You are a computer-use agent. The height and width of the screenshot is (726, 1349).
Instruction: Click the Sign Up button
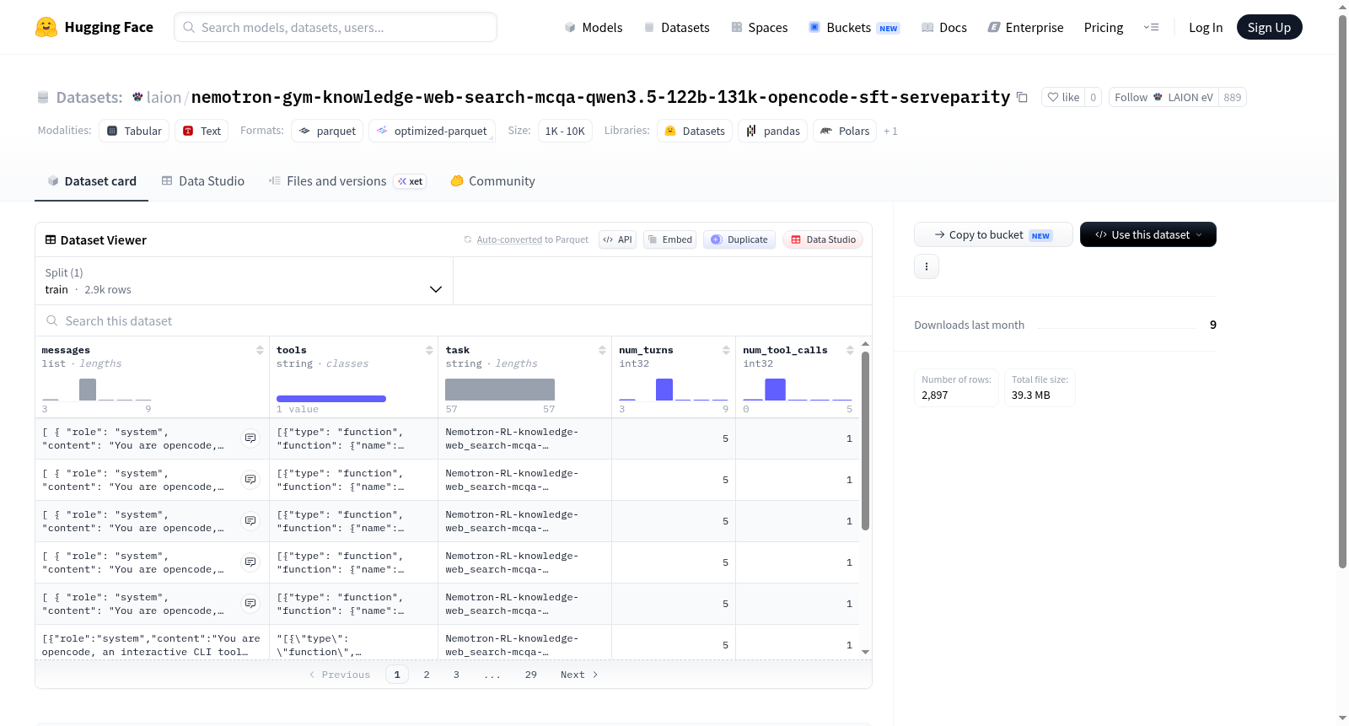click(1269, 27)
